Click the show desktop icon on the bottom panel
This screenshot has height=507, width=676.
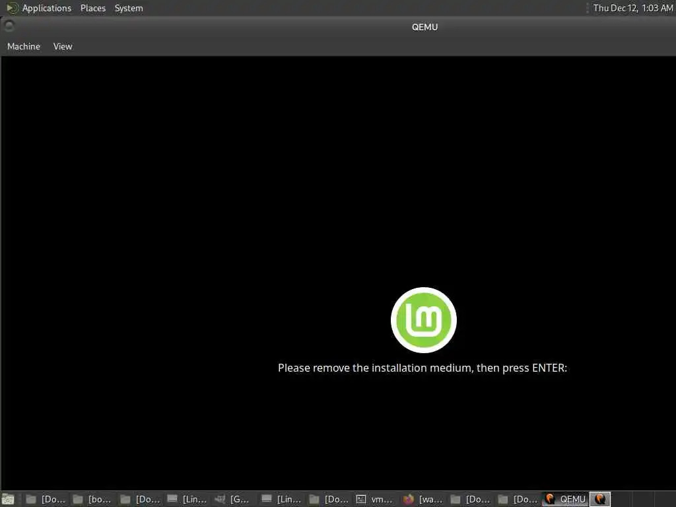8,499
